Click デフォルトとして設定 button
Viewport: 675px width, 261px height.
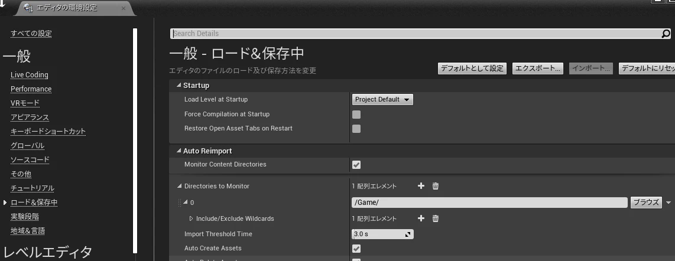click(x=472, y=68)
